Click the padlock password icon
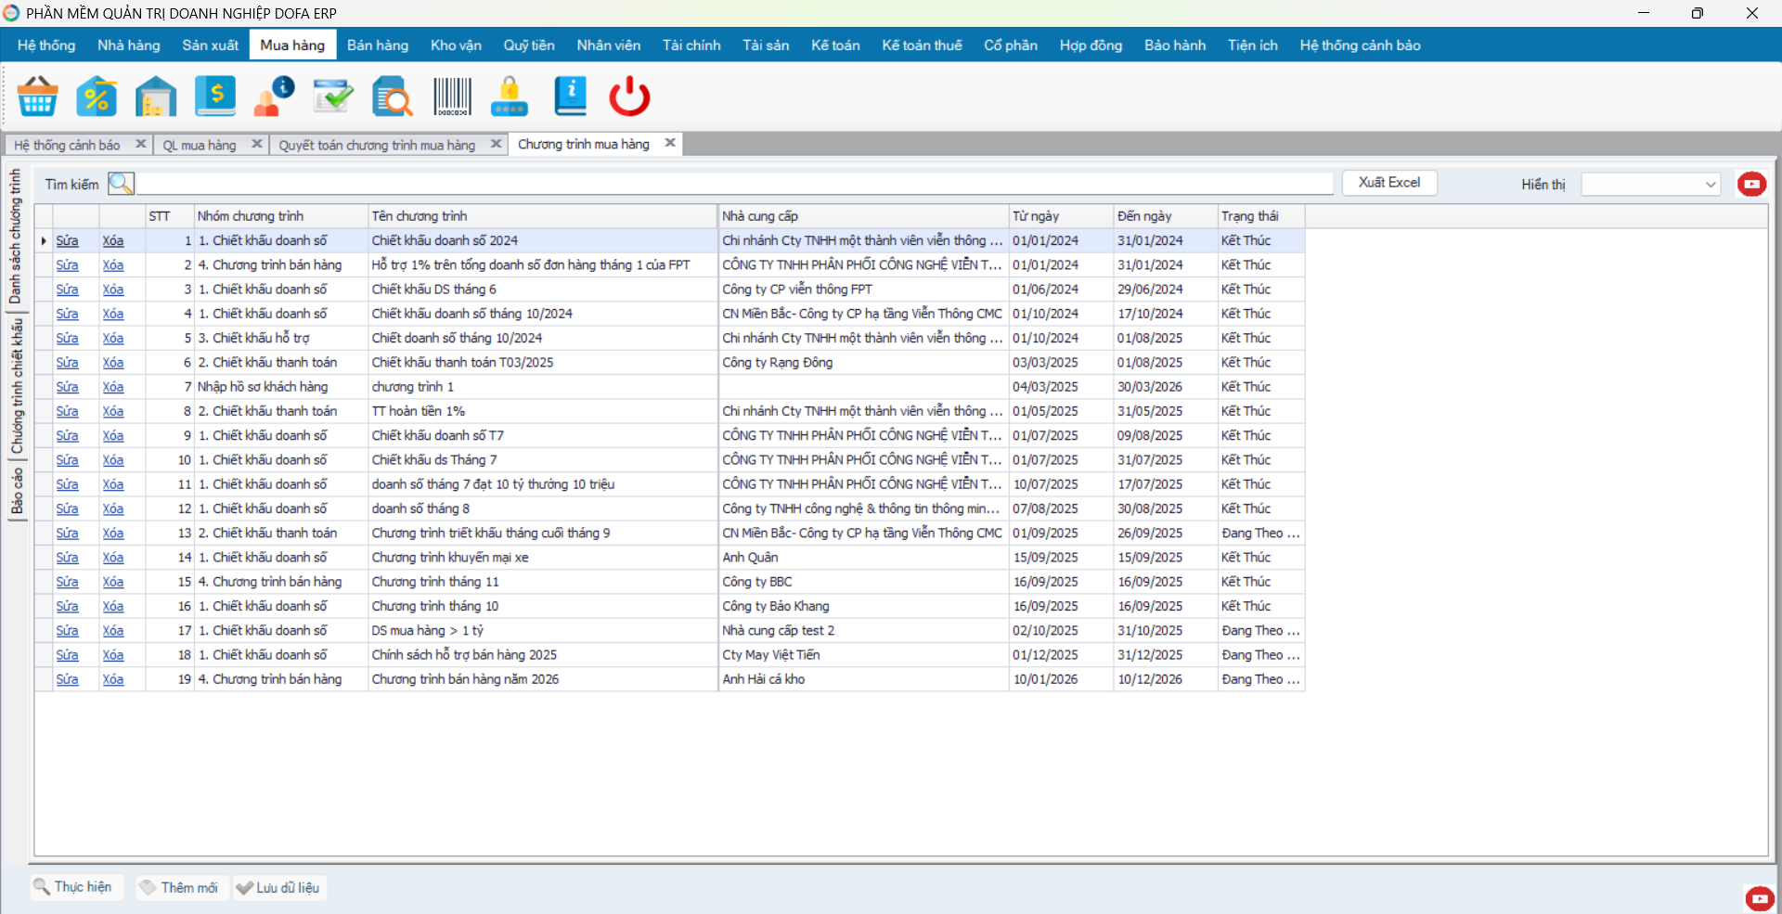This screenshot has width=1782, height=914. [510, 97]
